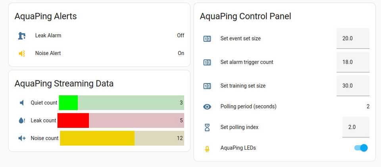Edit the Set training set size field
This screenshot has width=381, height=167.
click(x=352, y=86)
